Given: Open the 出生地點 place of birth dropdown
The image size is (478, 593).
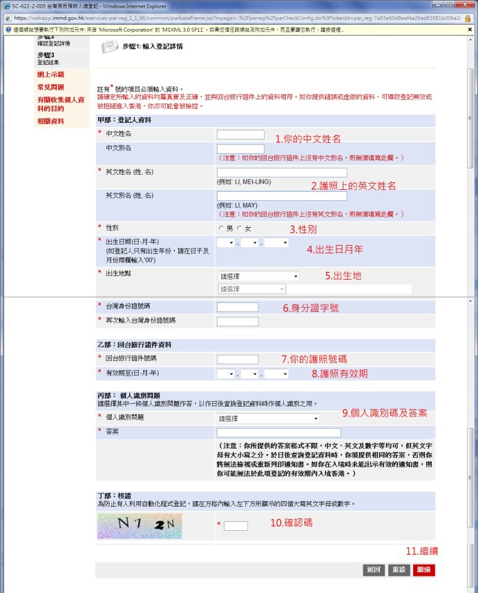Looking at the screenshot, I should [259, 276].
